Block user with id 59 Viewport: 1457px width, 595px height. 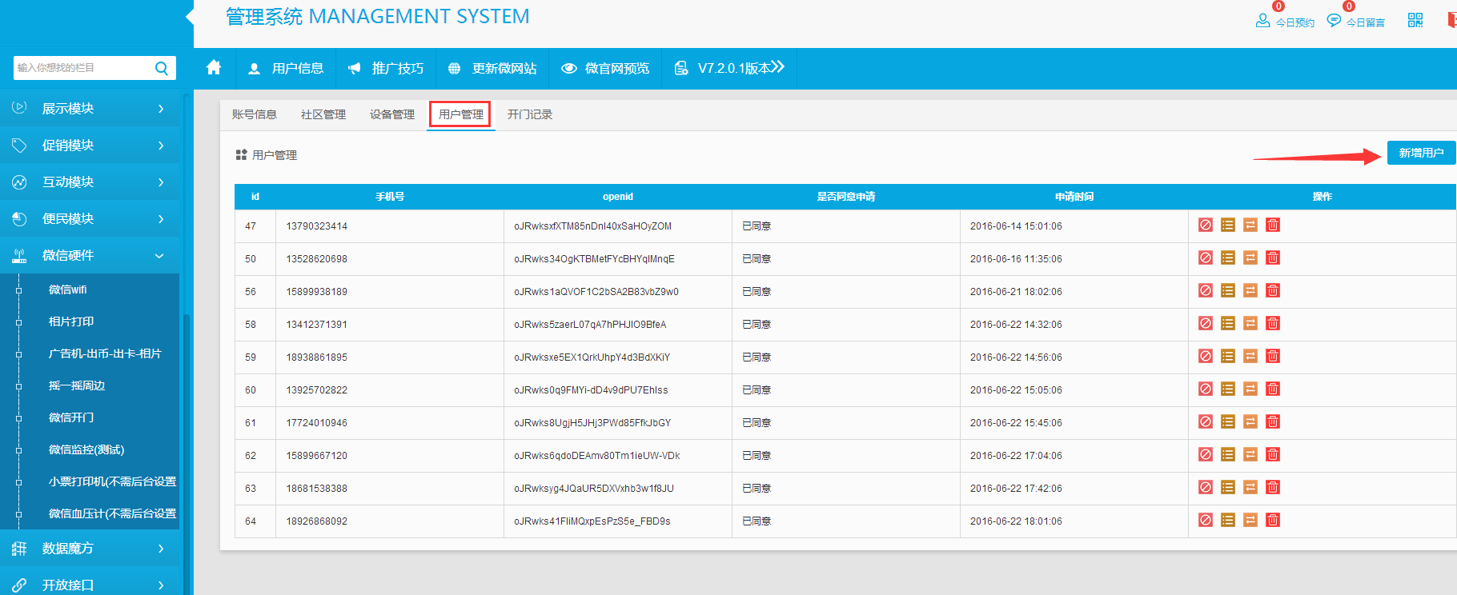pyautogui.click(x=1206, y=356)
